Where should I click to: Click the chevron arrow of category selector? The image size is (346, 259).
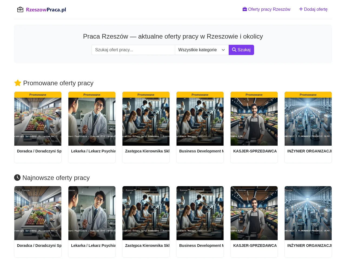[x=223, y=50]
